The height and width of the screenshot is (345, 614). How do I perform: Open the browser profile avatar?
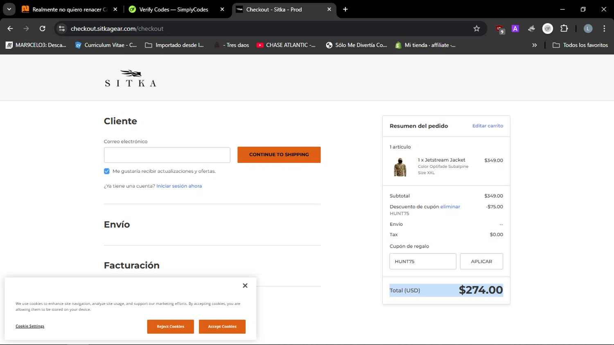[x=588, y=29]
